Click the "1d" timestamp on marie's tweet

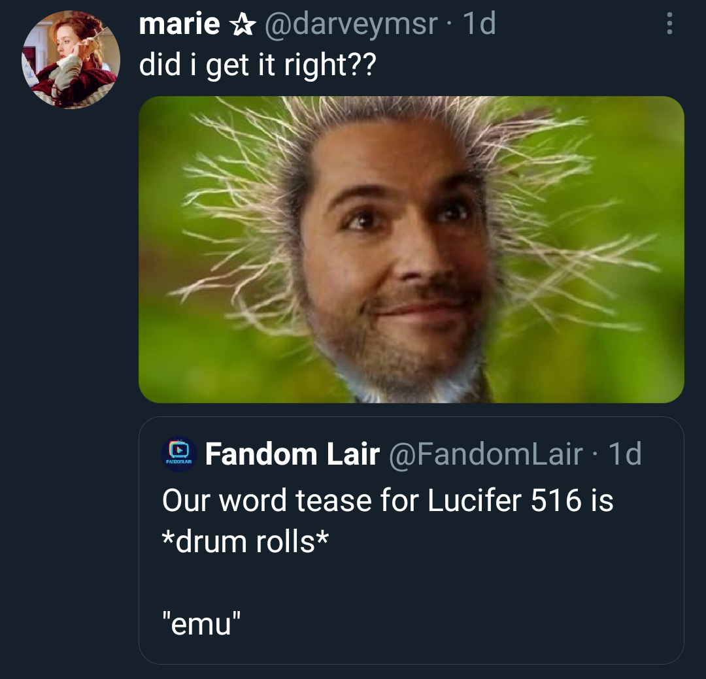tap(479, 25)
